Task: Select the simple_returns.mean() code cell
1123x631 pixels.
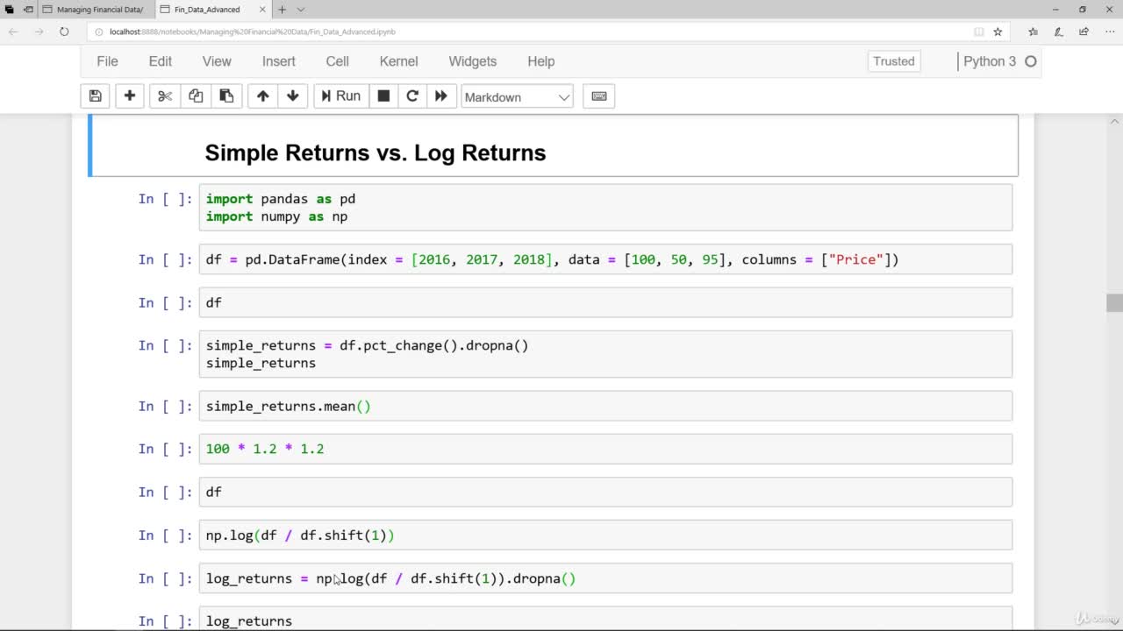Action: (605, 406)
